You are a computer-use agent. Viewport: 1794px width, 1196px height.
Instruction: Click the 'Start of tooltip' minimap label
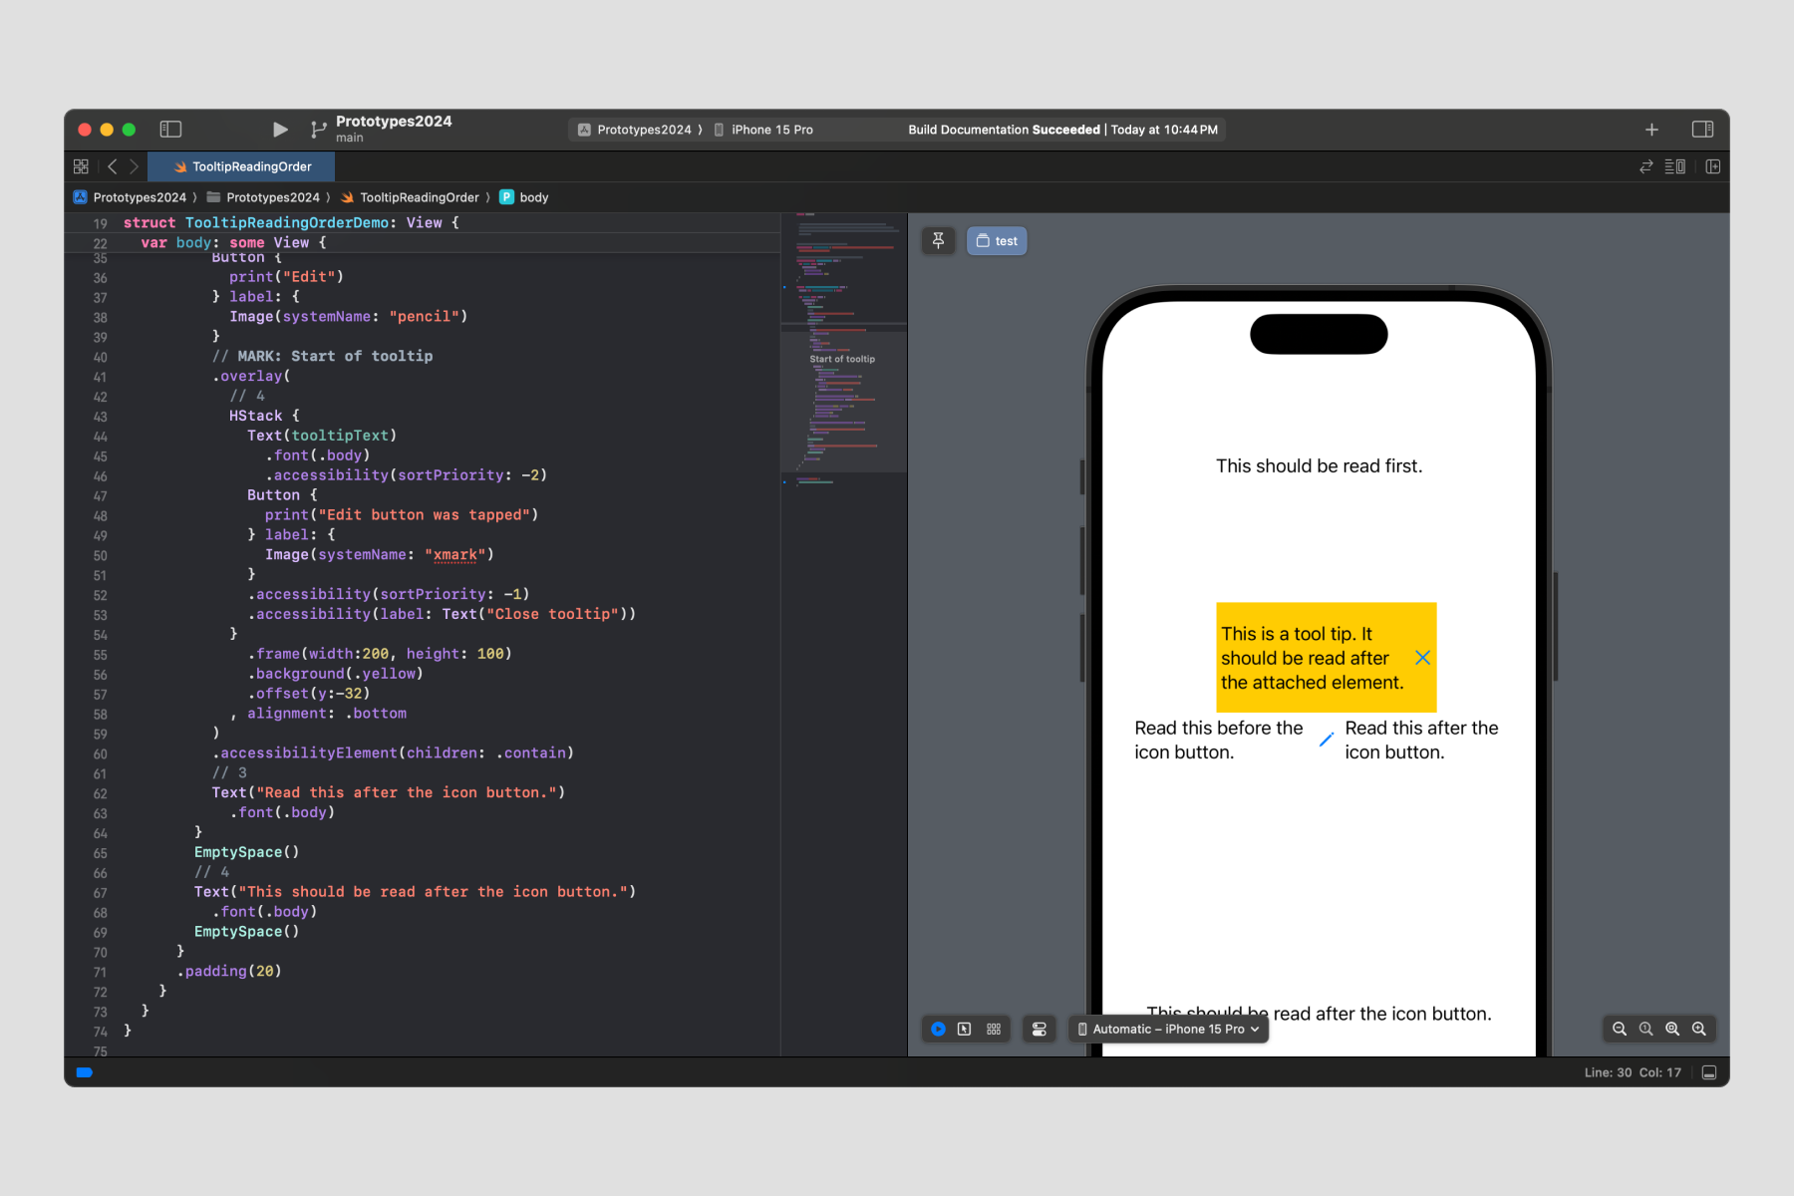842,359
